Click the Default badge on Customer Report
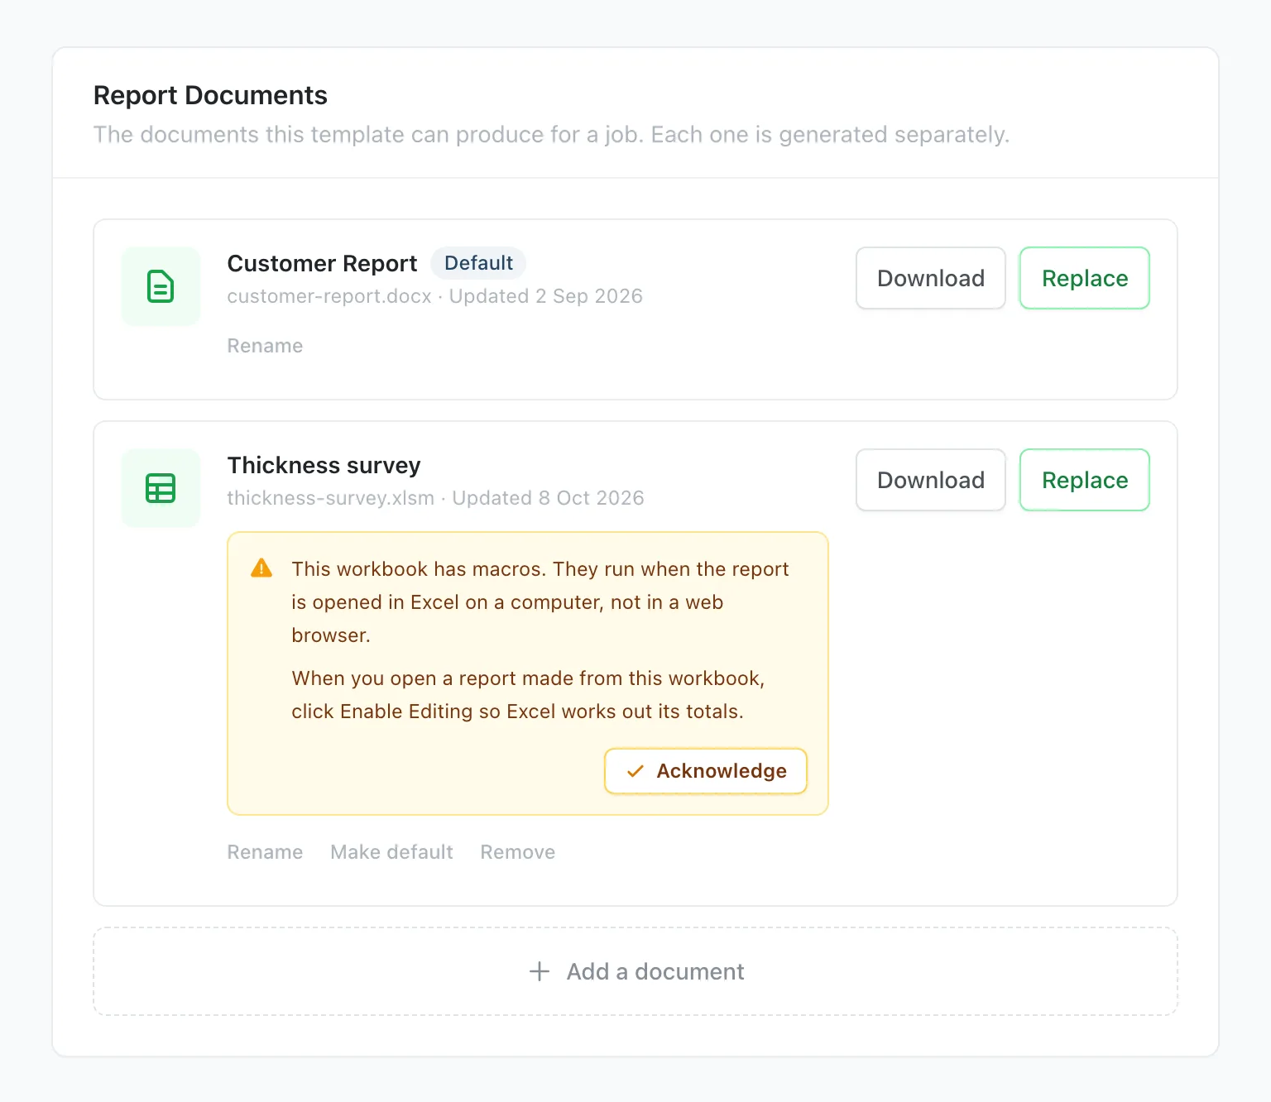This screenshot has height=1102, width=1271. pyautogui.click(x=478, y=263)
